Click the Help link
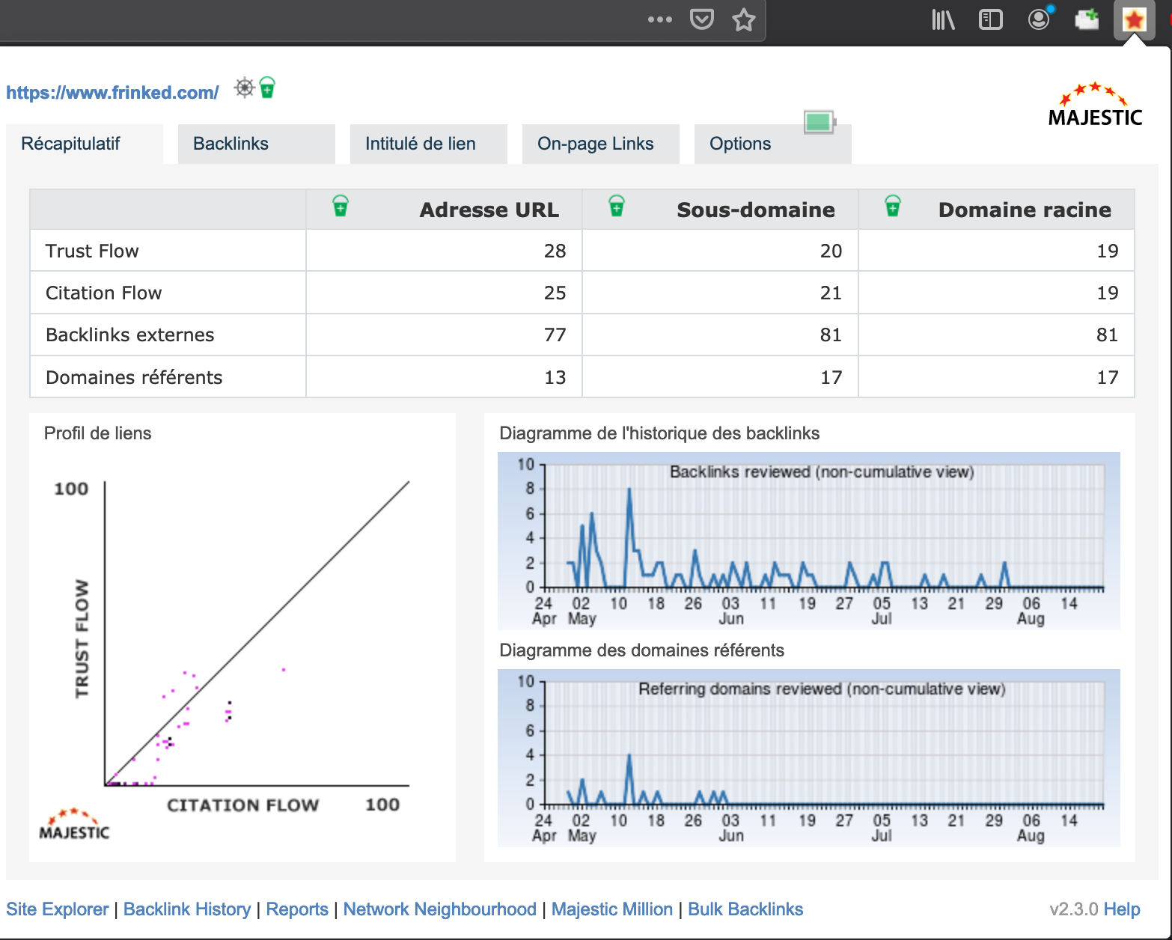 click(x=1122, y=909)
